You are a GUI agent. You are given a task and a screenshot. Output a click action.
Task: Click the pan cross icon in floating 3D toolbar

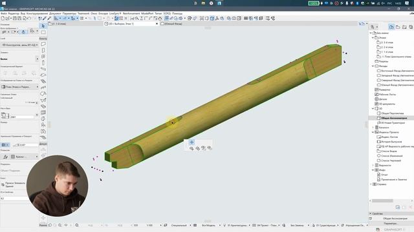pyautogui.click(x=191, y=142)
